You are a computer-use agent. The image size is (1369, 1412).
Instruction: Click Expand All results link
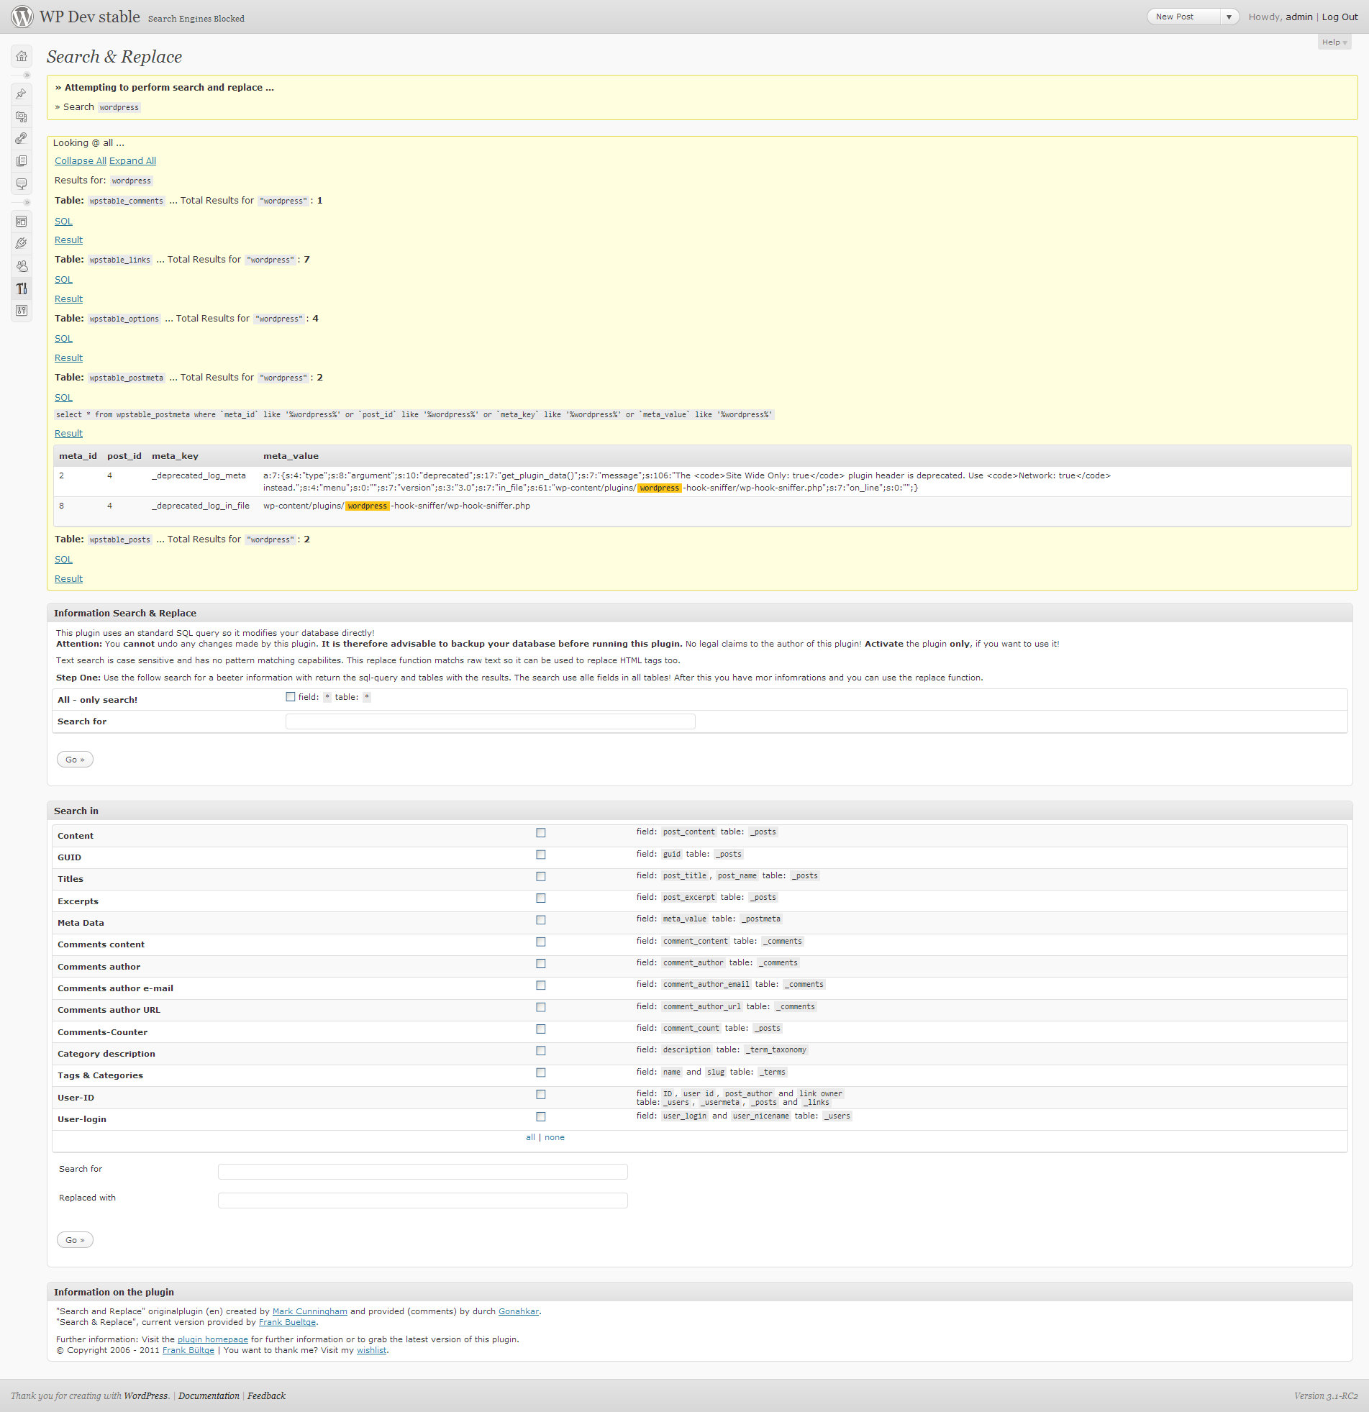(132, 160)
